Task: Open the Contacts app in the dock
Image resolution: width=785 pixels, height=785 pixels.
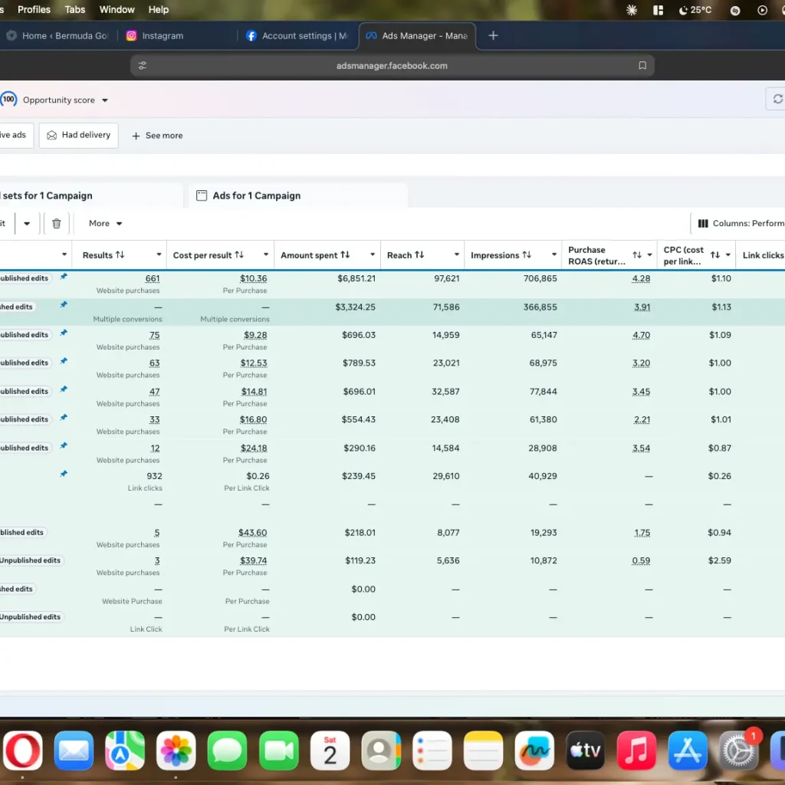Action: click(381, 751)
